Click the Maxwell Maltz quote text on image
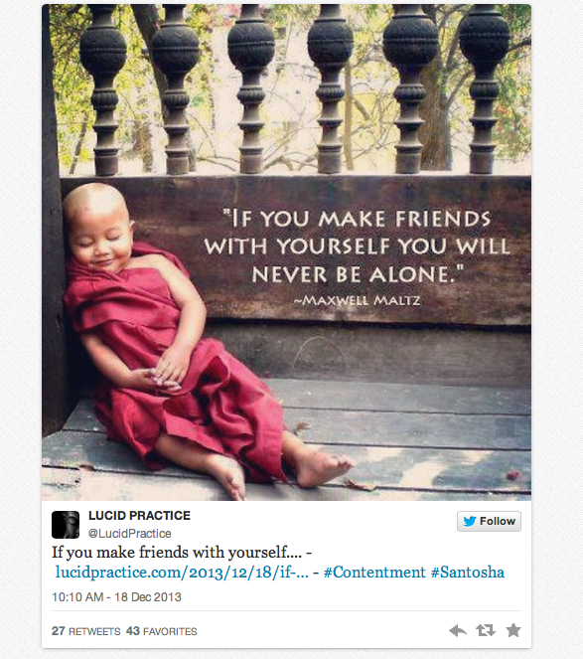This screenshot has height=659, width=583. pos(358,247)
